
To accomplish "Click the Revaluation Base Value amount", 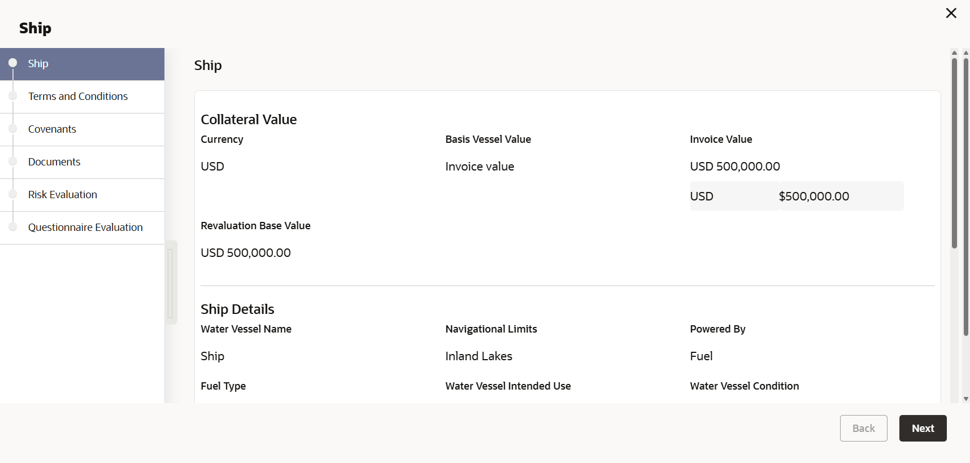I will click(x=246, y=253).
